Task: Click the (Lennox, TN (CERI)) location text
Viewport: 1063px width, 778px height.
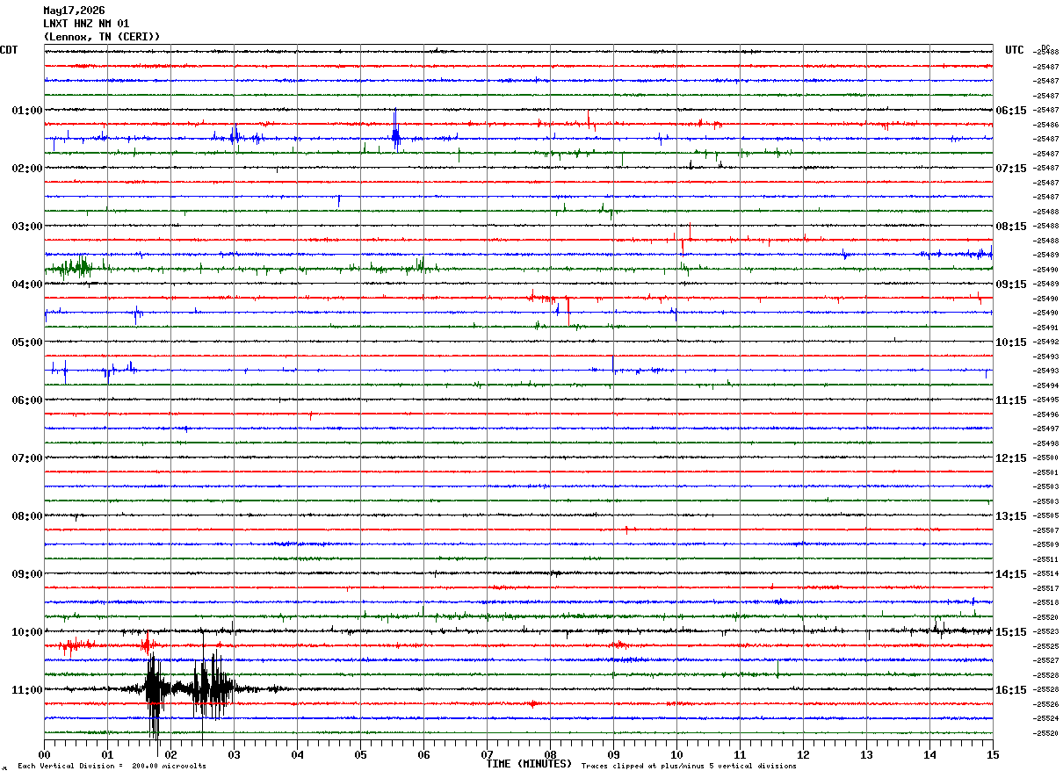Action: tap(102, 37)
